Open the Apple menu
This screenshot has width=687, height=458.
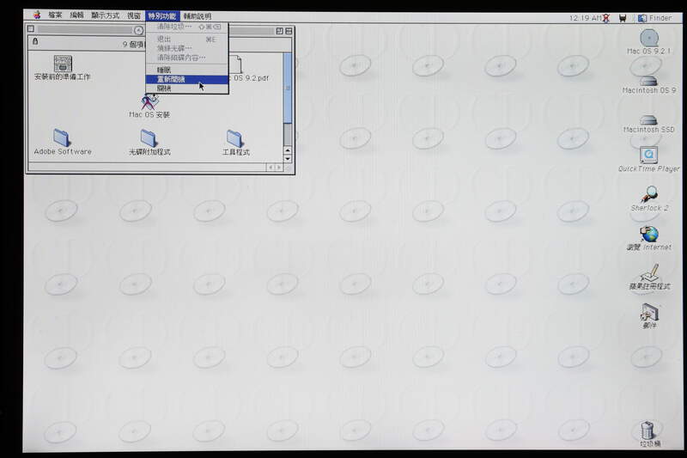37,15
